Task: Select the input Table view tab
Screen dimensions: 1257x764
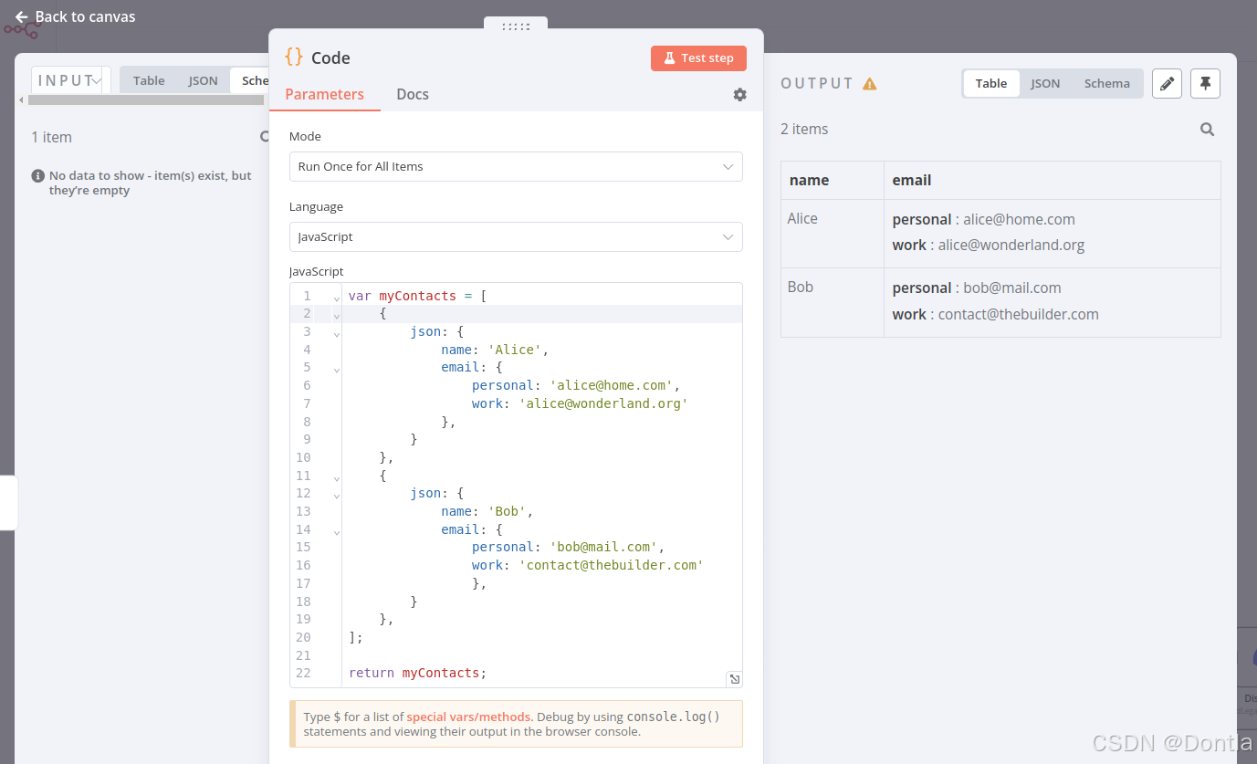Action: [149, 80]
